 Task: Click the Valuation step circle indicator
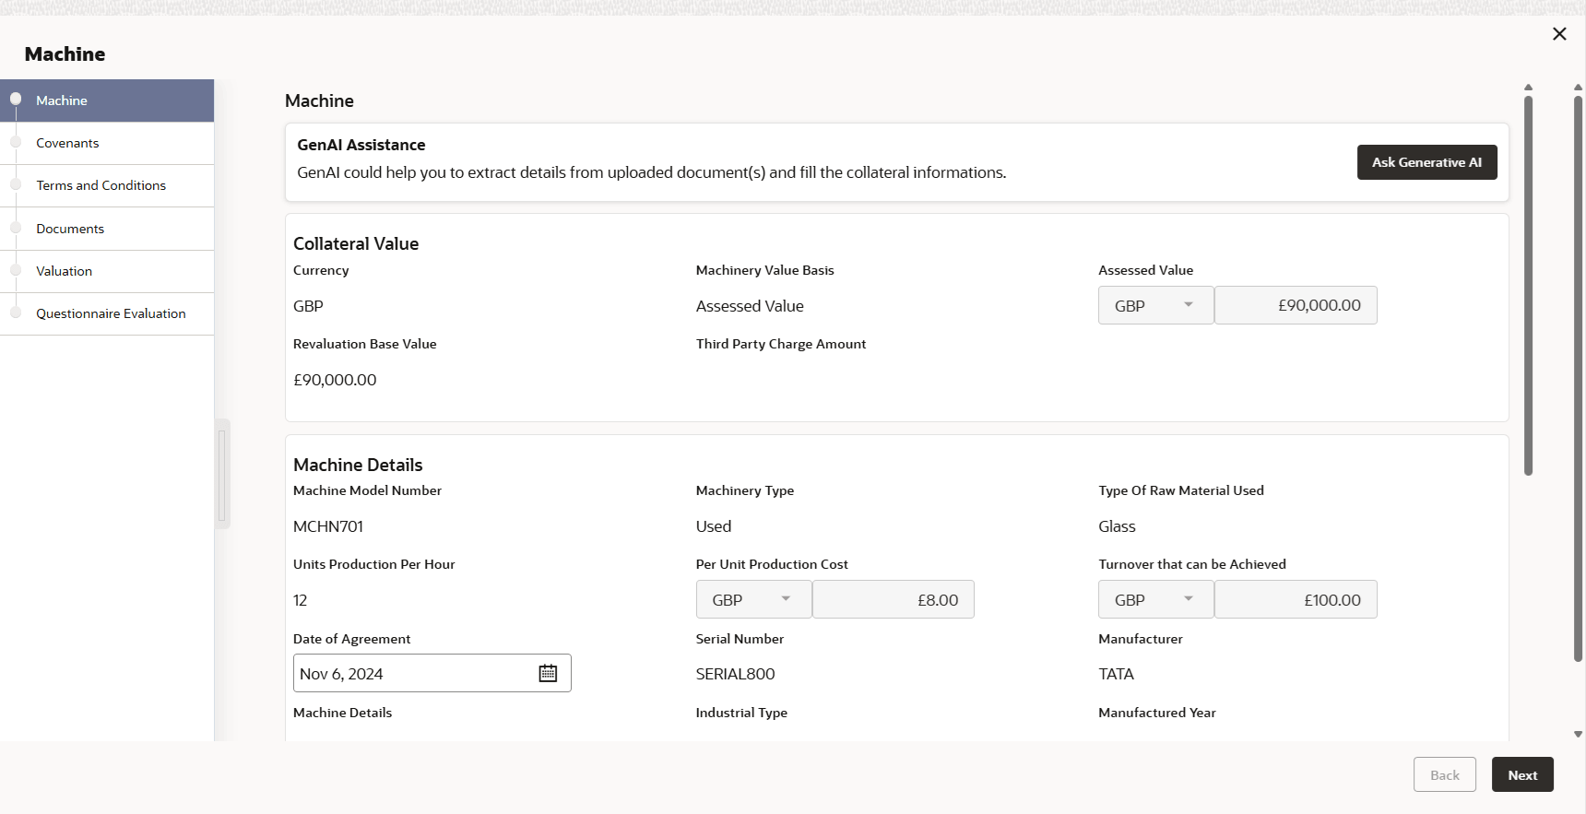point(16,270)
